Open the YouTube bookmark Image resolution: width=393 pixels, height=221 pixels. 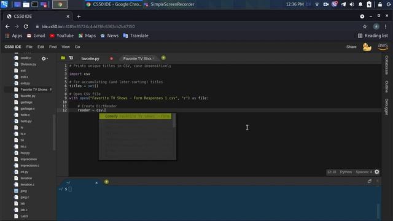(x=61, y=36)
